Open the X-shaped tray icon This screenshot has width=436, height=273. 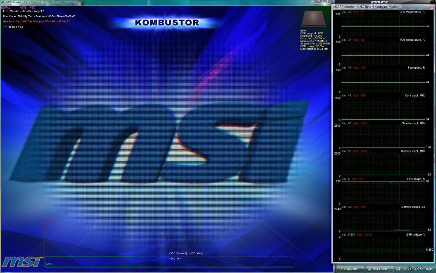pyautogui.click(x=410, y=269)
